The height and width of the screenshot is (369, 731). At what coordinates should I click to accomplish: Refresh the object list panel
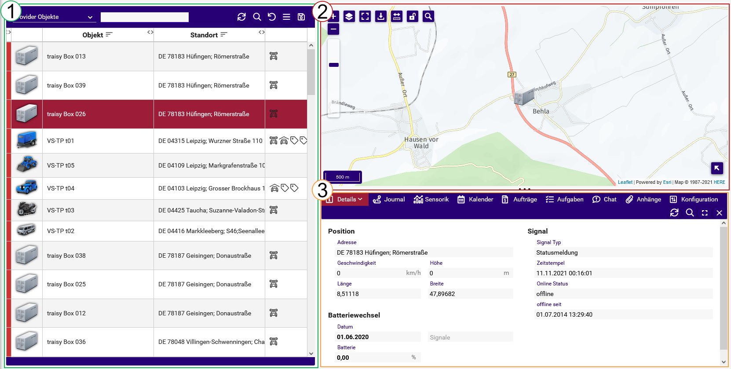click(241, 17)
